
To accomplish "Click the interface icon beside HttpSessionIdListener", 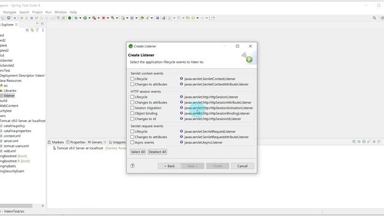I will pyautogui.click(x=181, y=119).
